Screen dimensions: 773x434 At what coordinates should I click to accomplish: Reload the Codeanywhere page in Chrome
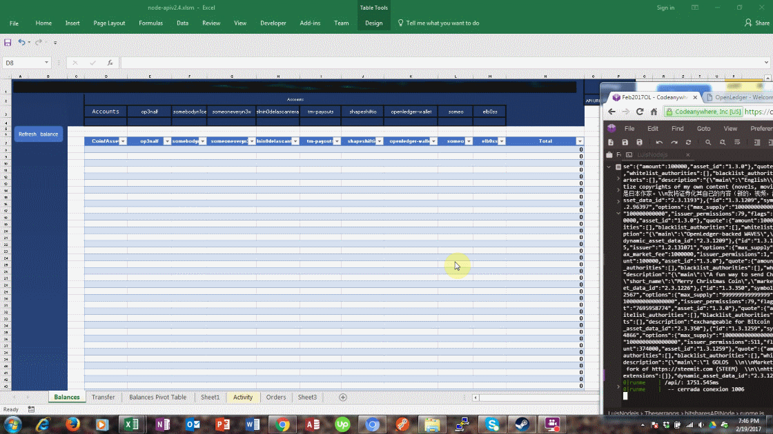click(639, 112)
